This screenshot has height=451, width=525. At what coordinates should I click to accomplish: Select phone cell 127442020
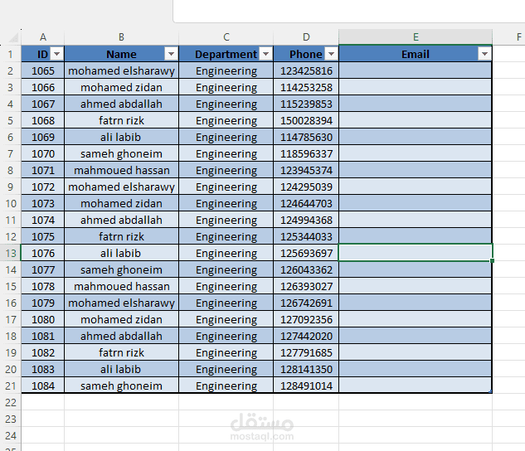click(x=306, y=336)
